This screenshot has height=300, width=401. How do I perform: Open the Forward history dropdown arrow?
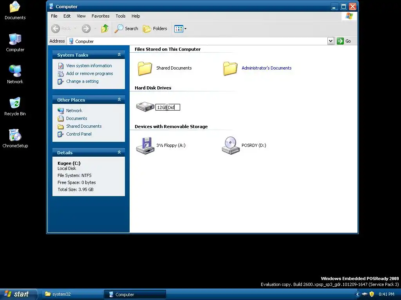(x=95, y=29)
